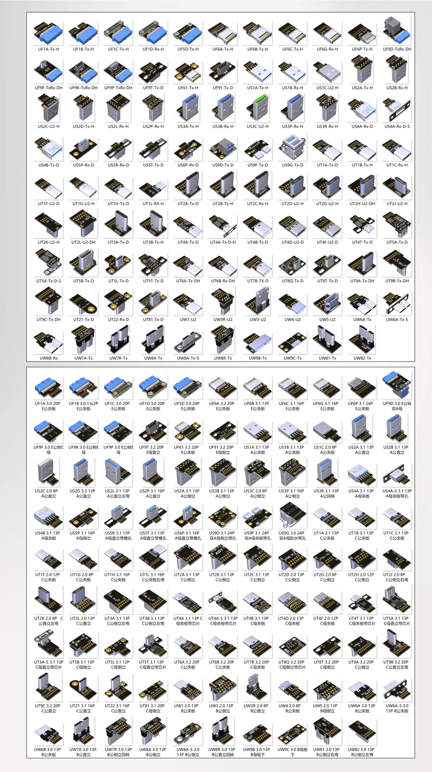The image size is (432, 772).
Task: Click the UT8Q 3.2 20P label text
Action: pyautogui.click(x=292, y=662)
